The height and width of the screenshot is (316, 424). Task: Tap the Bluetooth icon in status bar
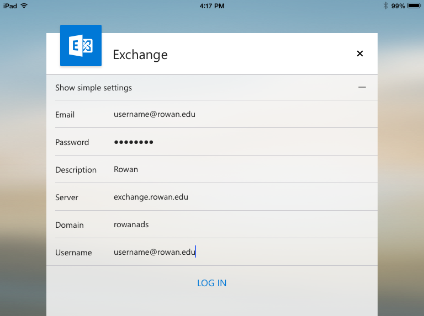coord(385,6)
